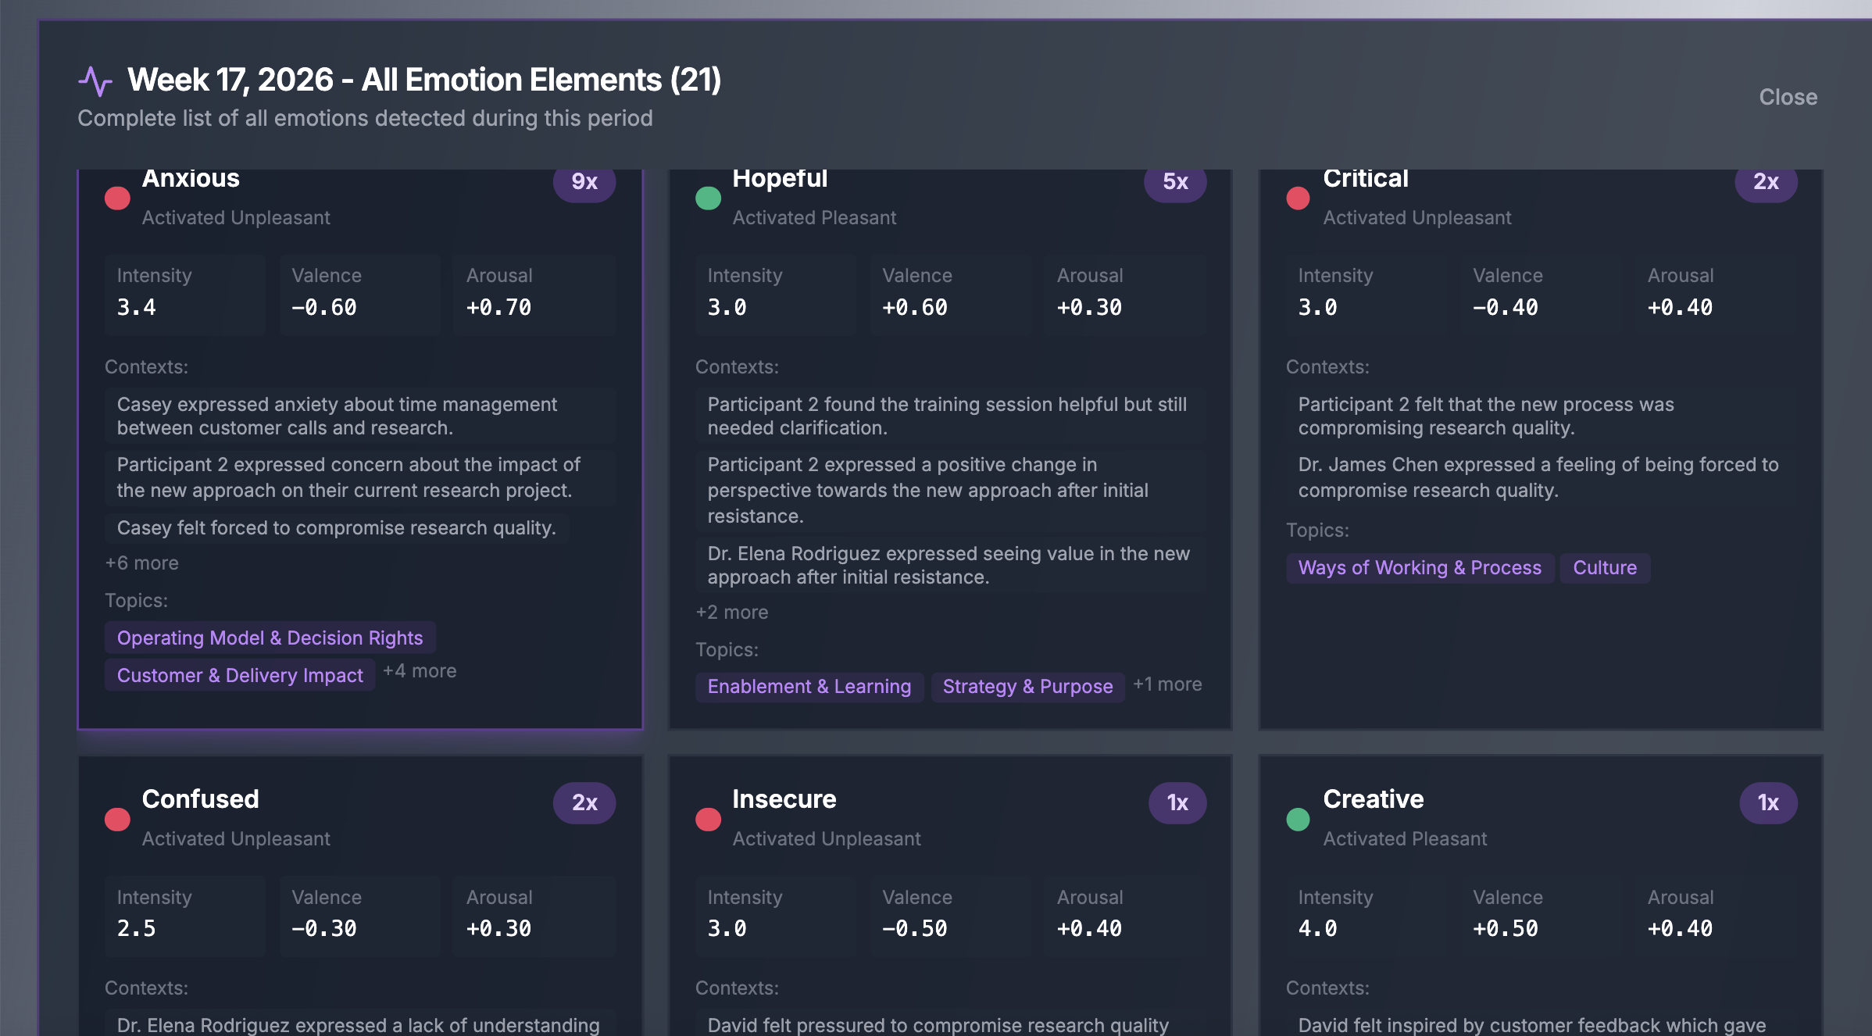
Task: Select Customer & Delivery Impact topic tag
Action: [x=240, y=675]
